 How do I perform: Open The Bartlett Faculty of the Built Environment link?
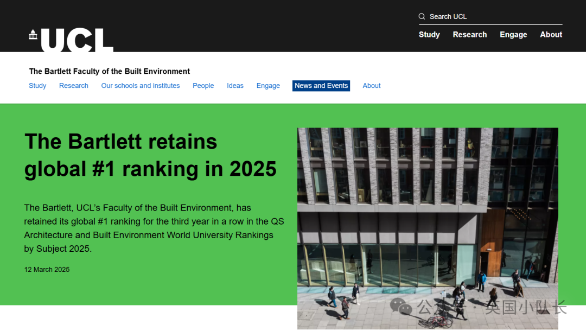[110, 72]
